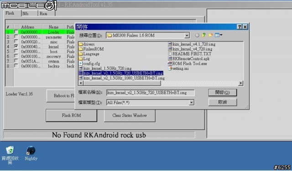Toggle the system row checkbox
The height and width of the screenshot is (171, 292).
point(16,61)
